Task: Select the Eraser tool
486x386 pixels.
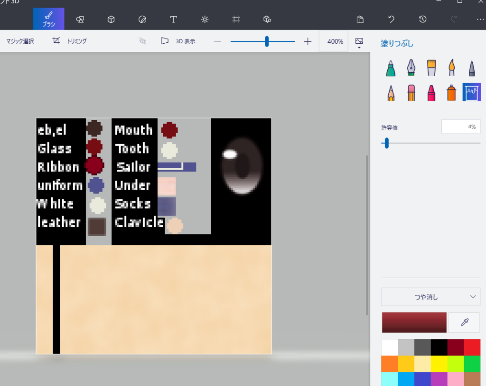Action: (411, 93)
